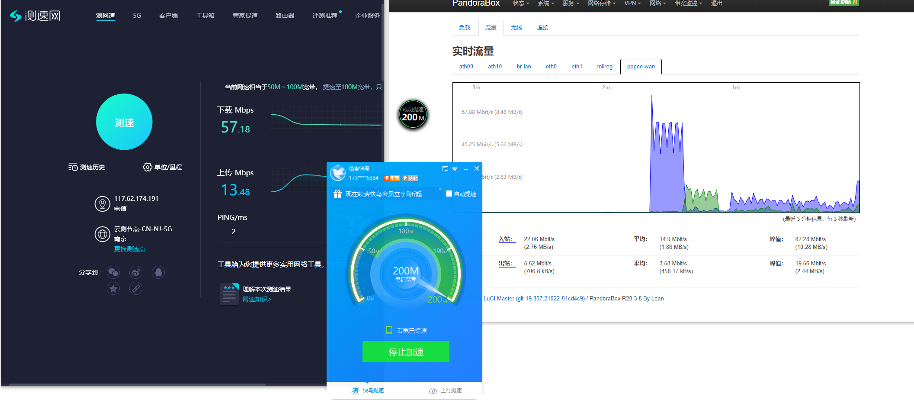Toggle the green 自动刷新 badge
This screenshot has width=914, height=400.
pyautogui.click(x=843, y=3)
